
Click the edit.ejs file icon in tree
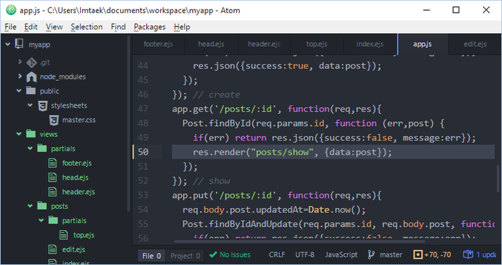[x=52, y=249]
